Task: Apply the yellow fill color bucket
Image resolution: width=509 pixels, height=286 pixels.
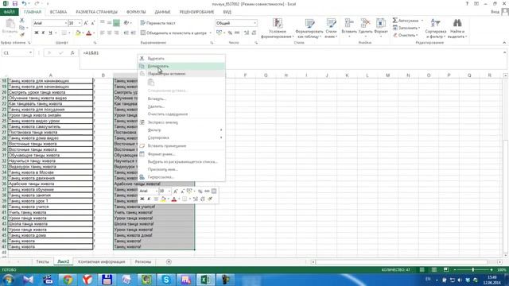Action: [x=78, y=33]
